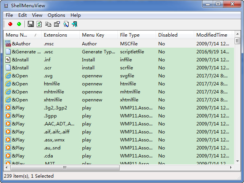Click the copy selected items icon
Viewport: 244px width, 183px height.
coord(48,24)
